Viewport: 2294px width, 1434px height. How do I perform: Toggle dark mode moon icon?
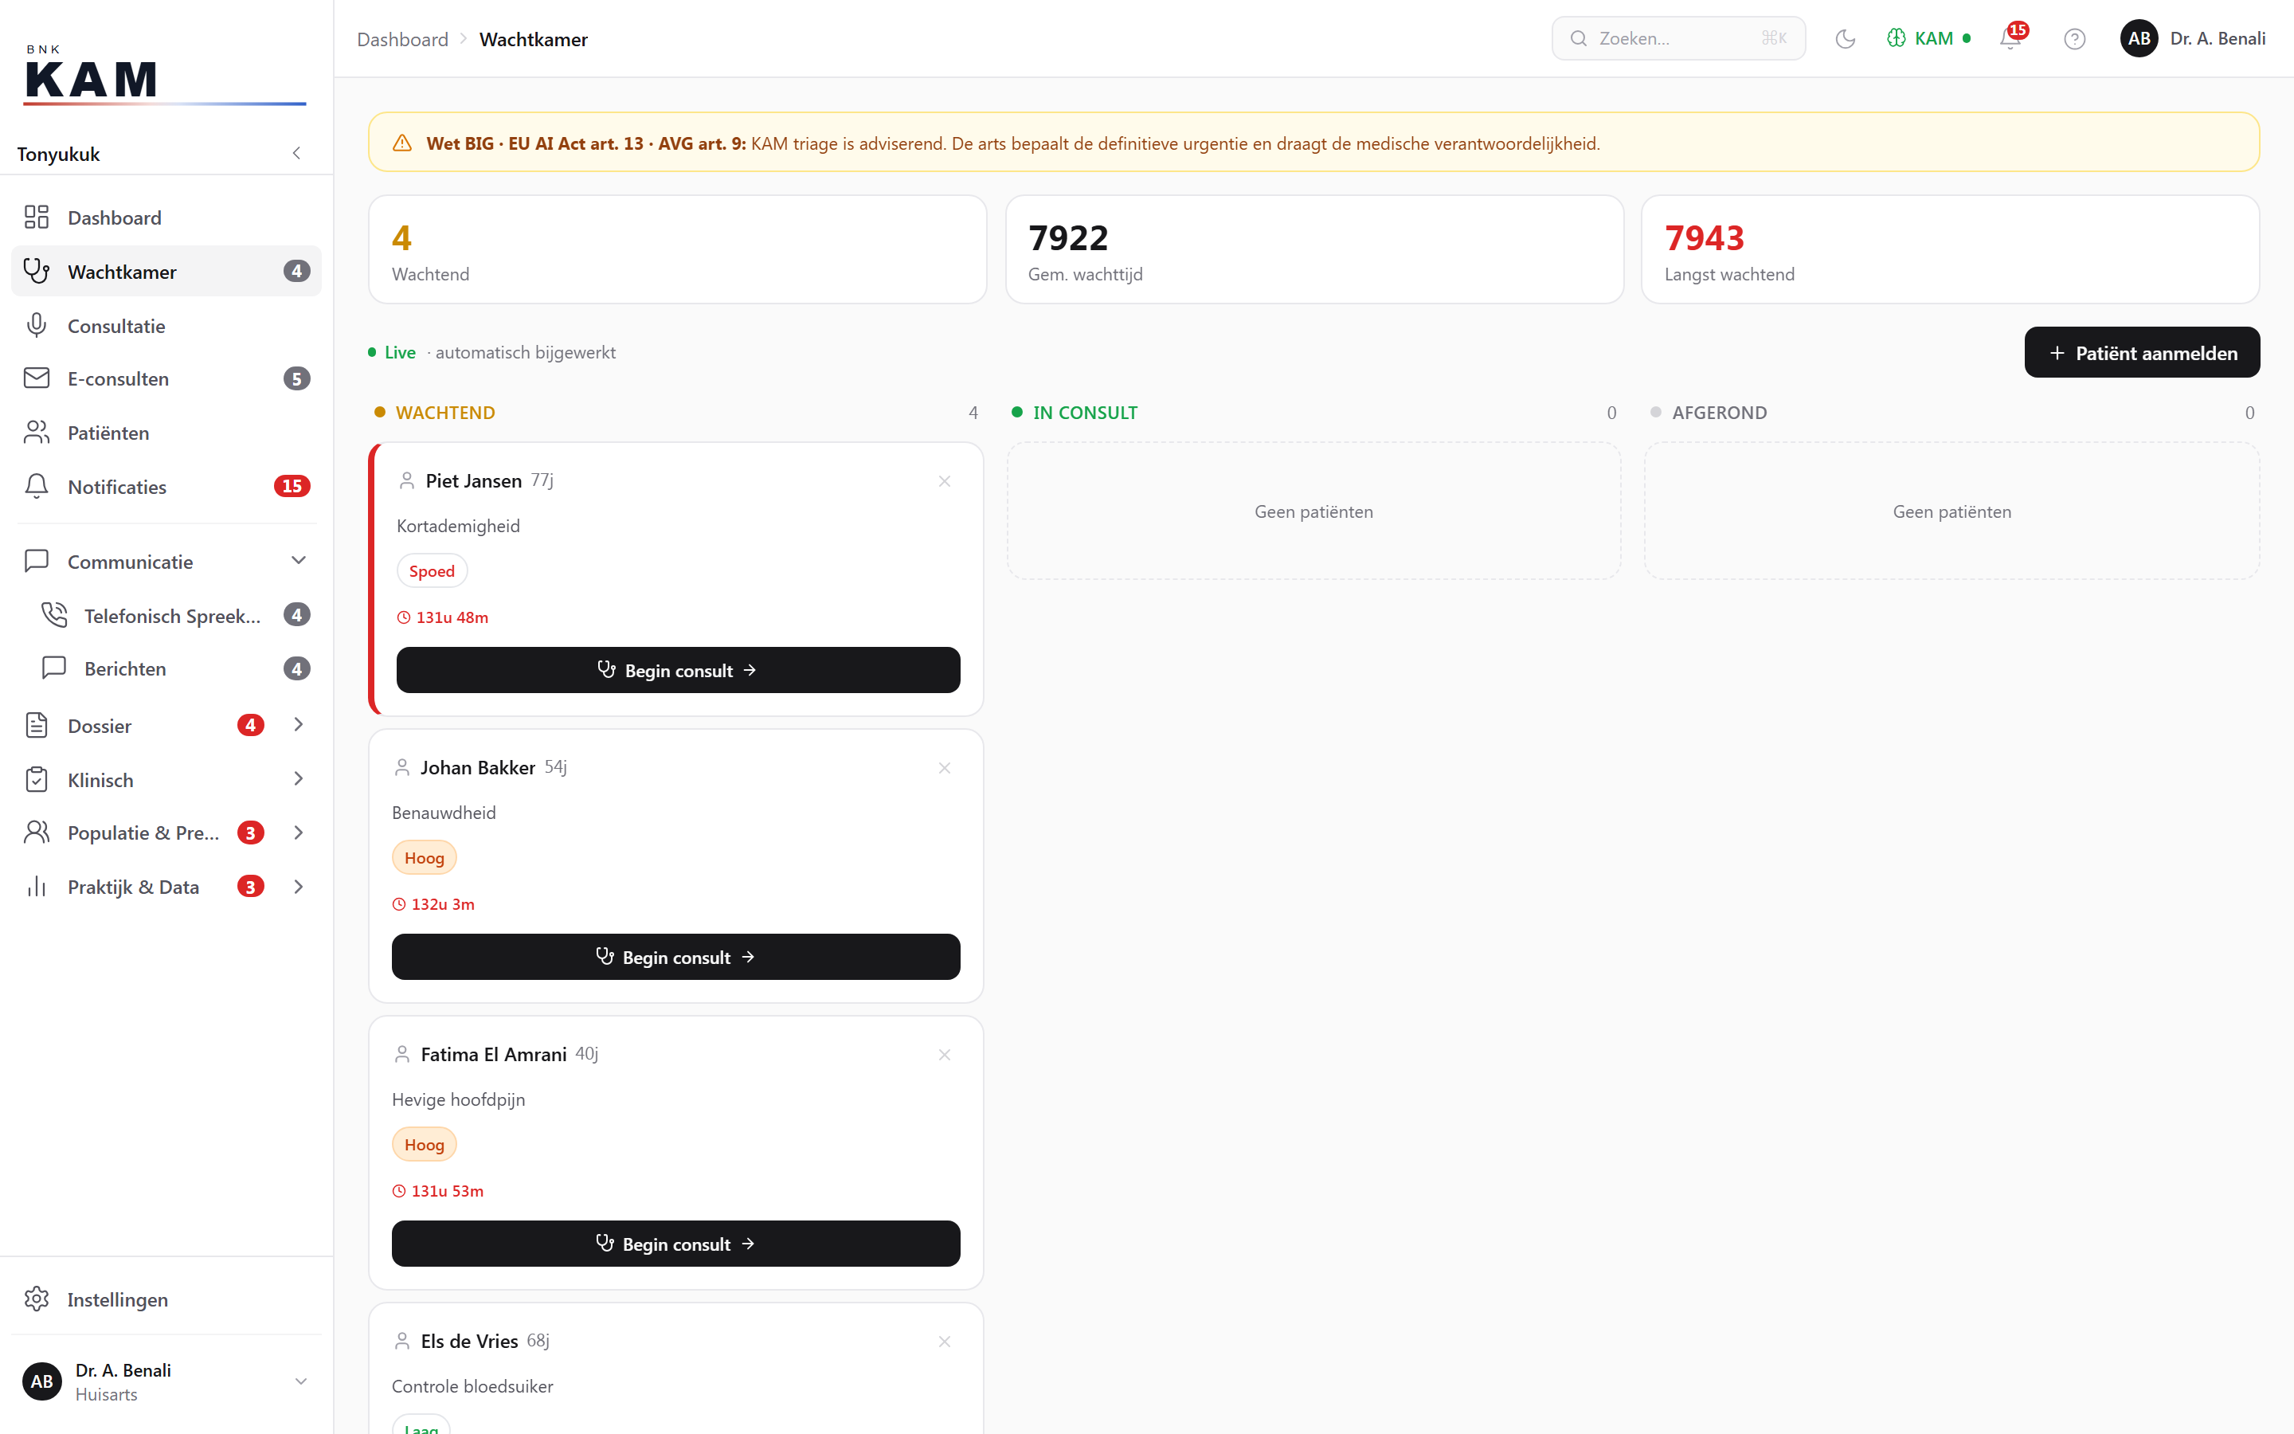(1845, 39)
